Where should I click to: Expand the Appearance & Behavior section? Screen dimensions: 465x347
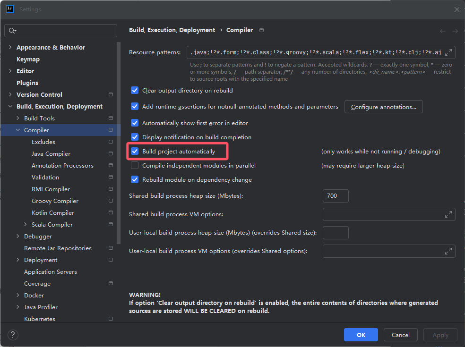point(10,47)
